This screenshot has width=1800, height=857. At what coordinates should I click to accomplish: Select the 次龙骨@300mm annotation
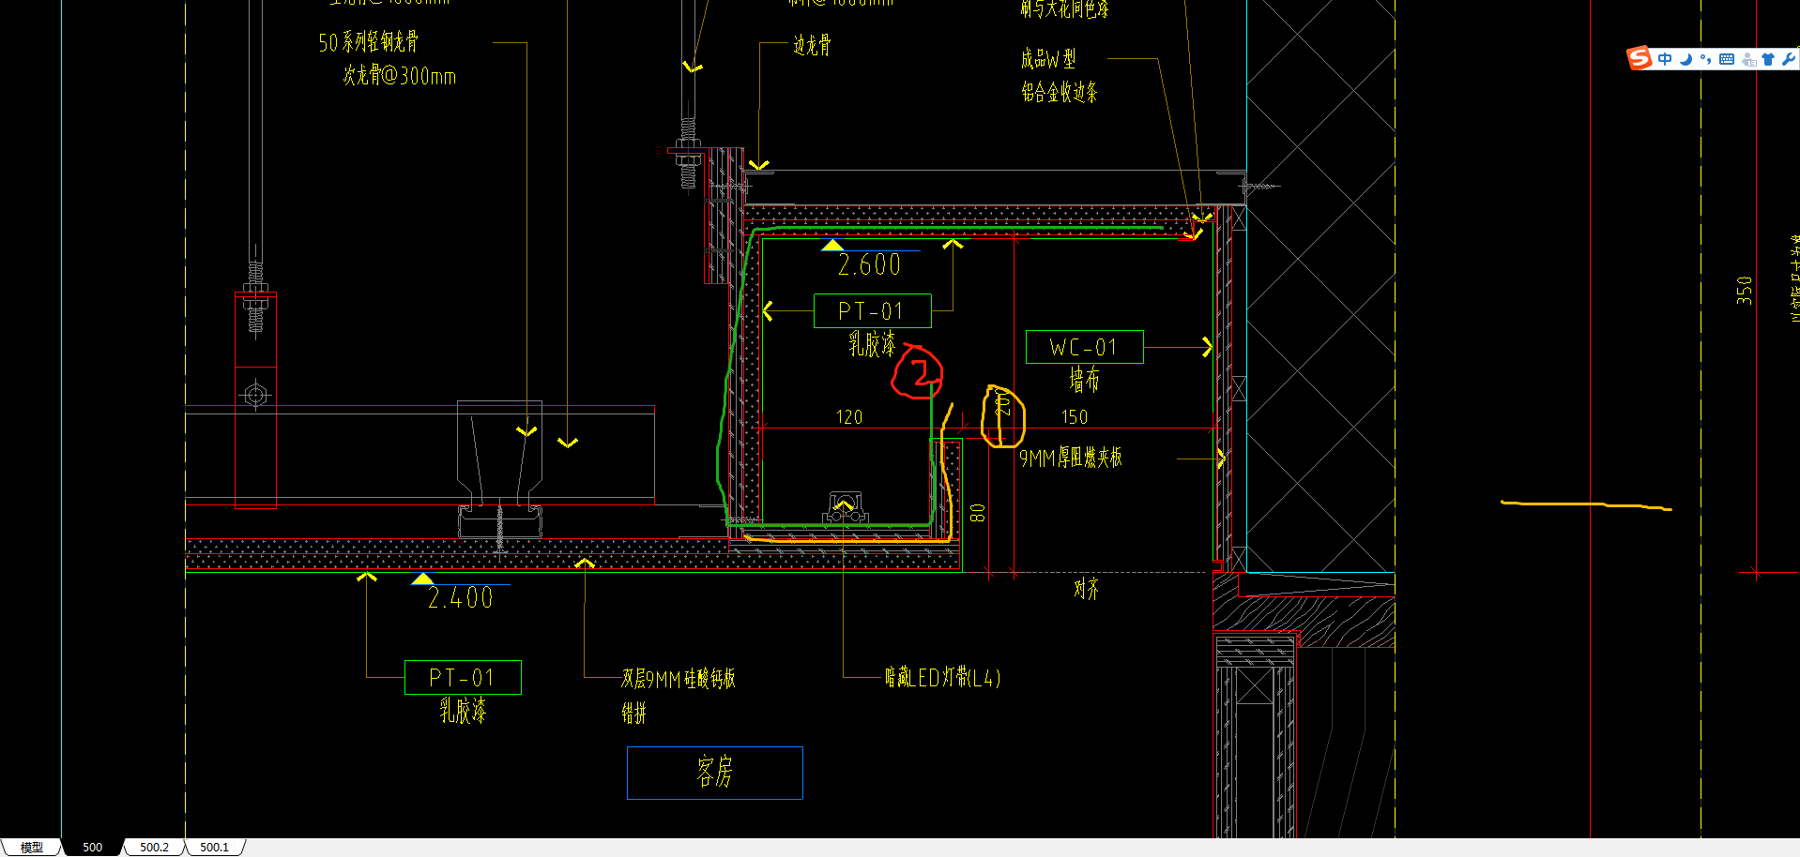400,75
